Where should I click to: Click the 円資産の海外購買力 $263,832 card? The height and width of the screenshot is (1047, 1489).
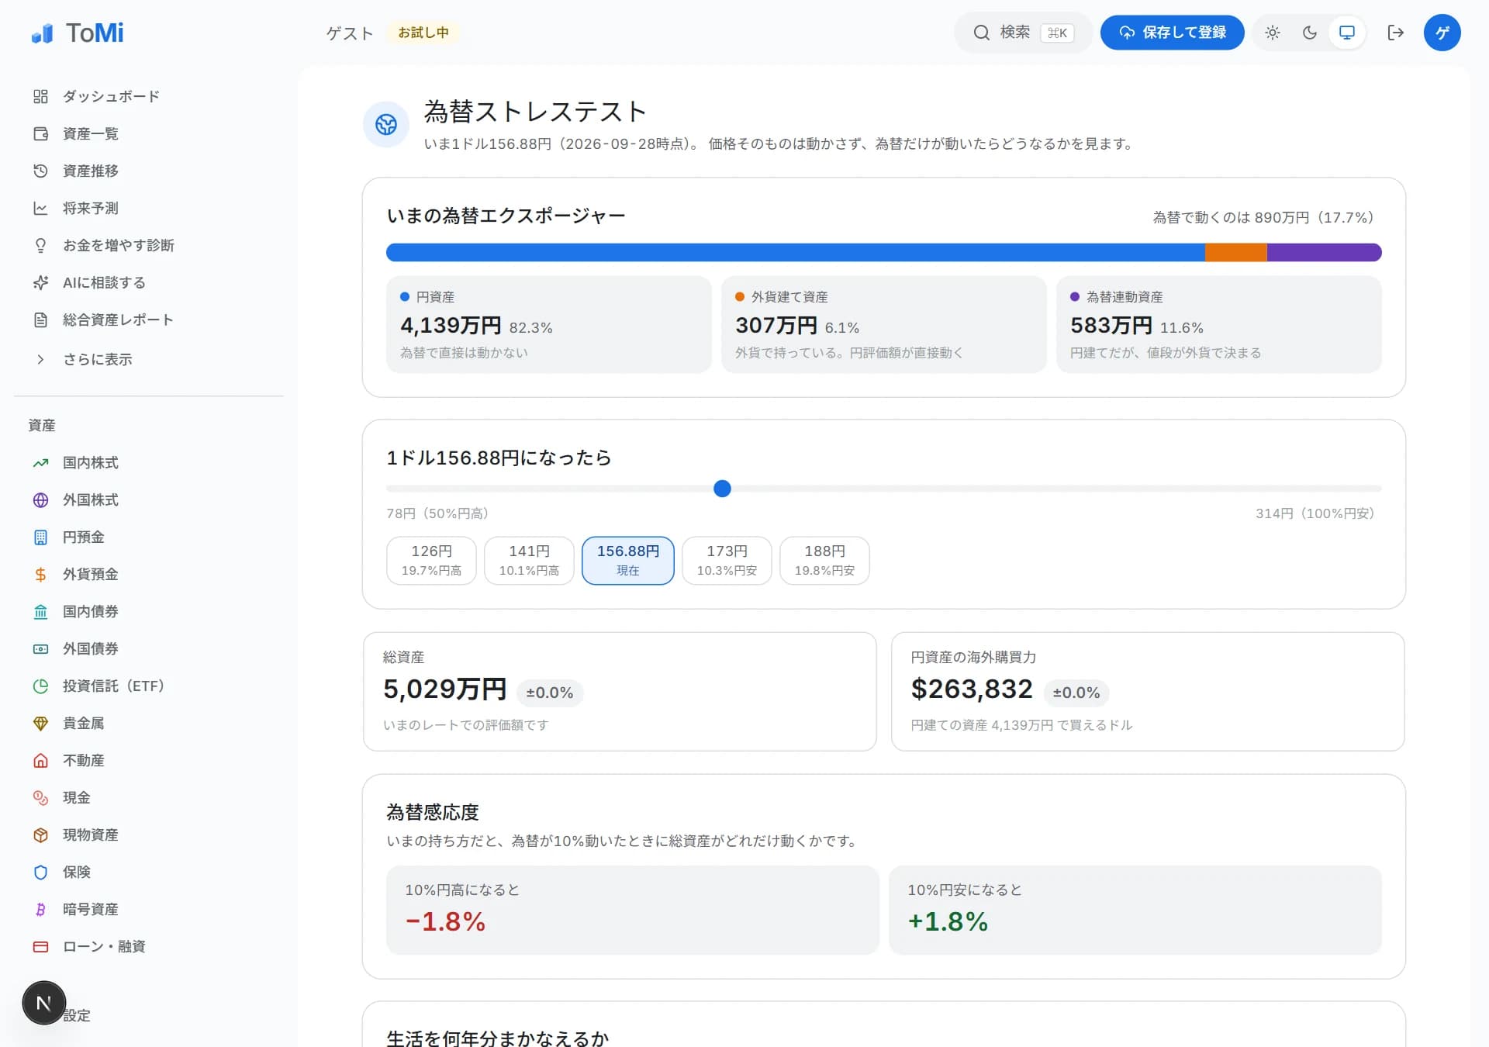pyautogui.click(x=1148, y=691)
